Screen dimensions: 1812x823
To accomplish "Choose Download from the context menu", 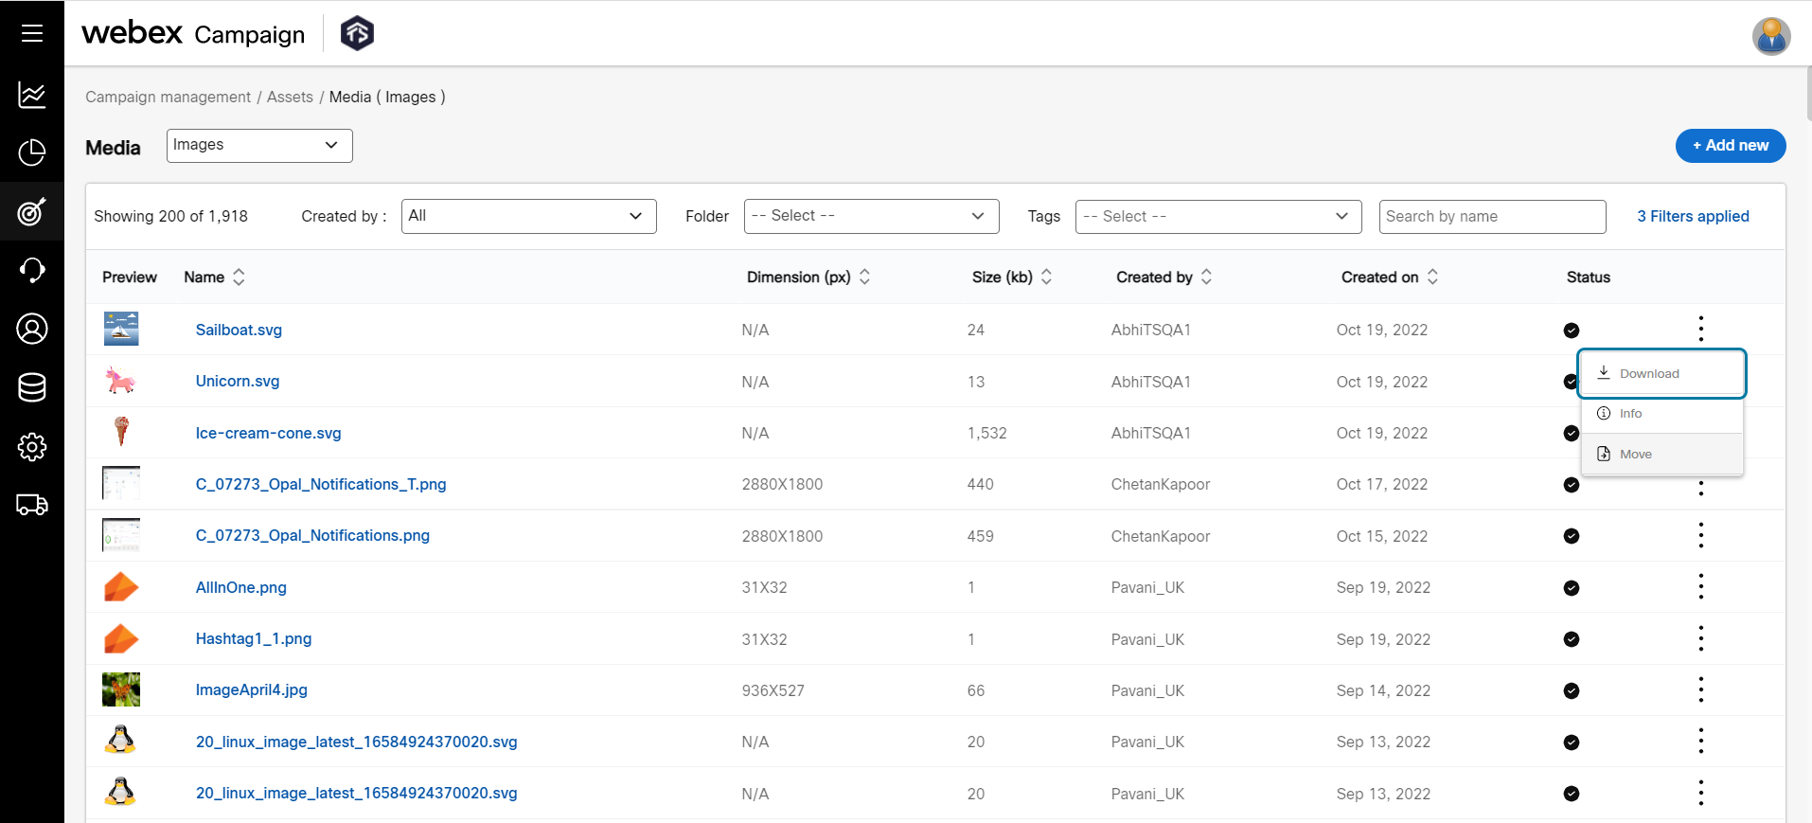I will pos(1661,373).
